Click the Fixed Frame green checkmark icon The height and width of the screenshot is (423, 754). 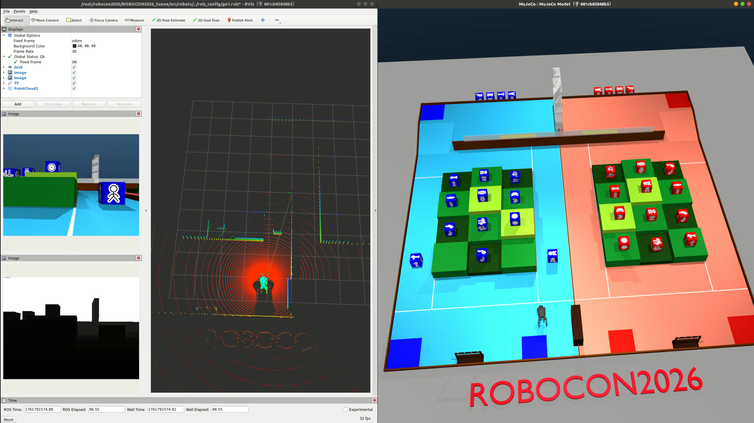tap(16, 62)
